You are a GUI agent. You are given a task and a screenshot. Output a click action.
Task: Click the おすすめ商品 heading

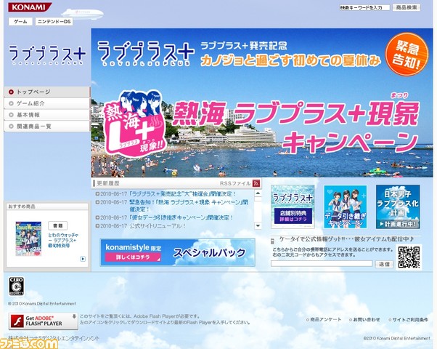pos(22,206)
